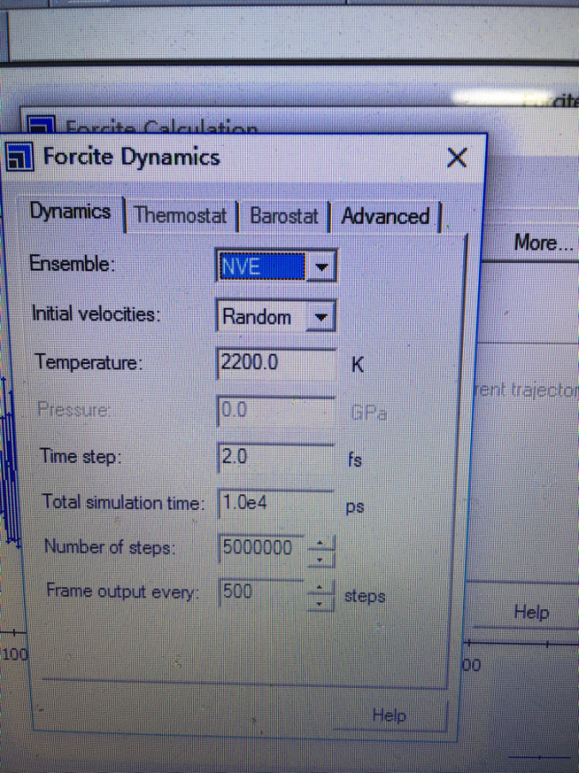The height and width of the screenshot is (773, 579).
Task: Open the Initial velocities dropdown arrow
Action: click(321, 316)
